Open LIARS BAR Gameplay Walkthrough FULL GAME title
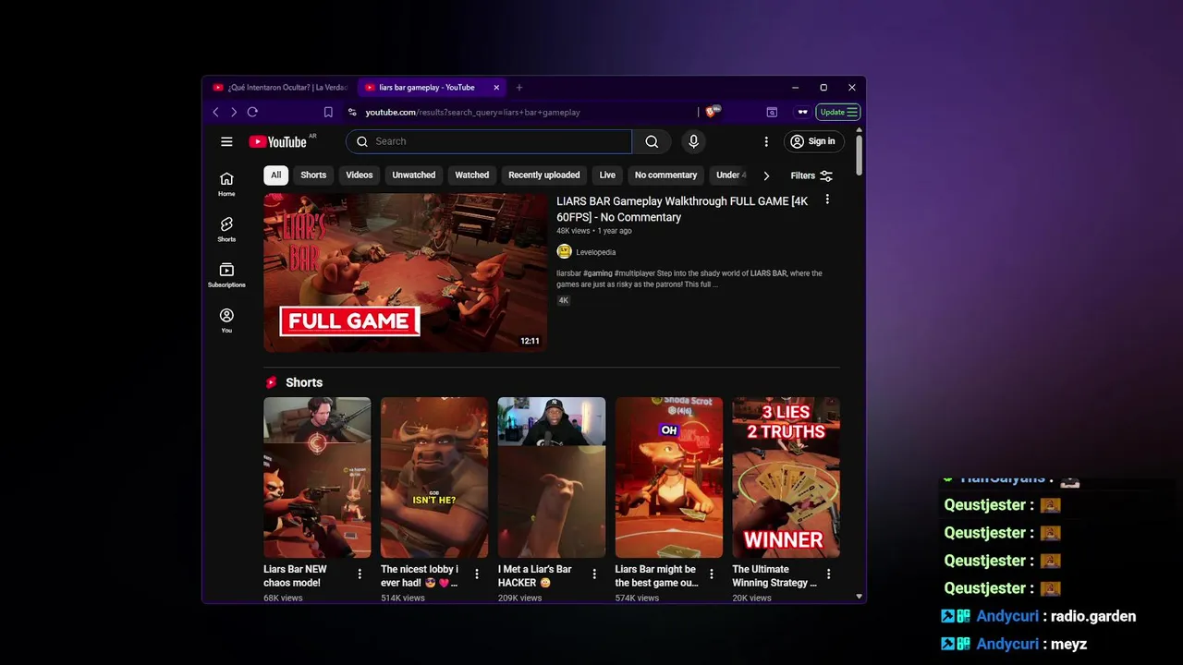 click(x=682, y=209)
